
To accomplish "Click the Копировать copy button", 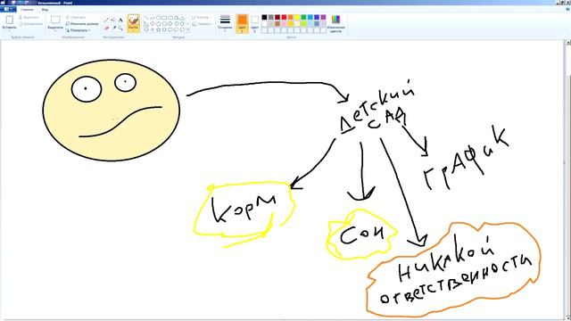I will coord(30,24).
